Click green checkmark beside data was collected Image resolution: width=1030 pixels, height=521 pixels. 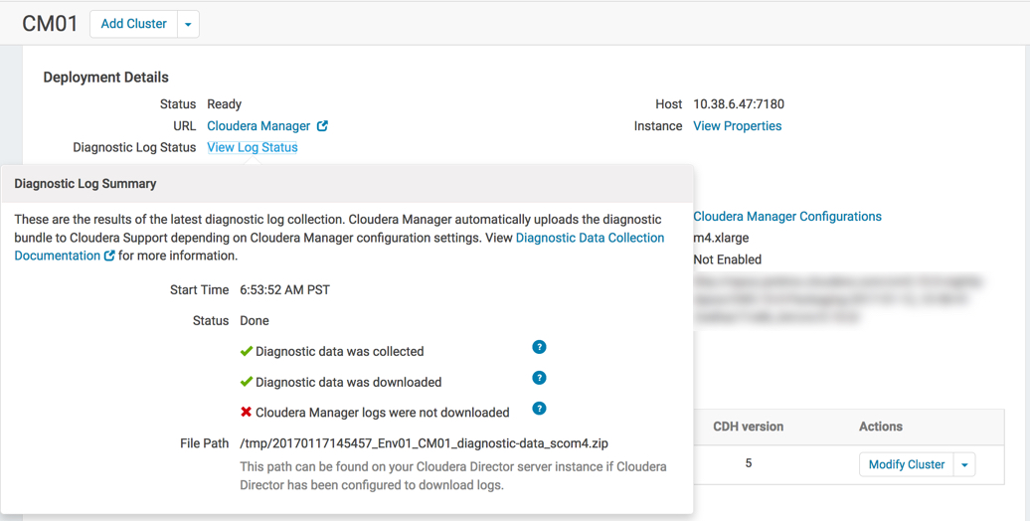click(247, 351)
